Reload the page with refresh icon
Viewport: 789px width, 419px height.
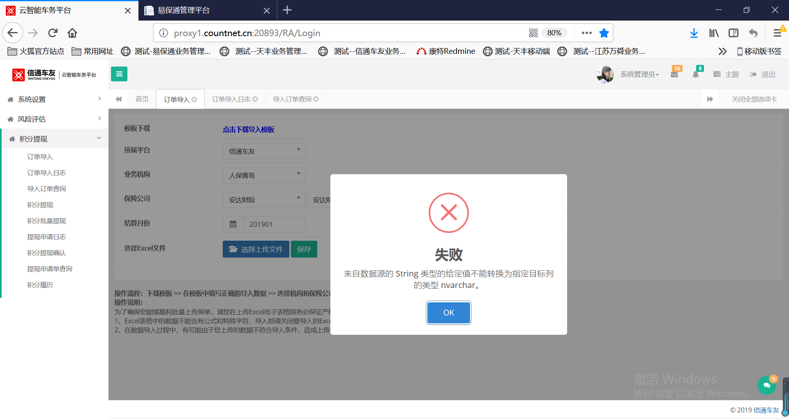(53, 33)
